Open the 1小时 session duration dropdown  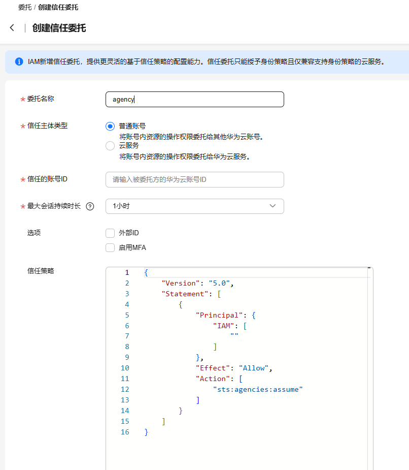click(195, 206)
